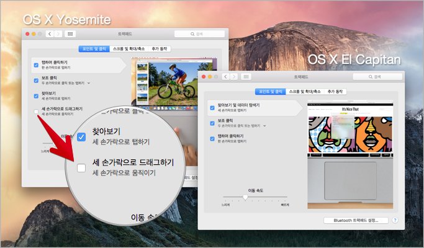Expand 보조 클릭 options dropdown in El Capitan window
The image size is (424, 248).
(264, 126)
